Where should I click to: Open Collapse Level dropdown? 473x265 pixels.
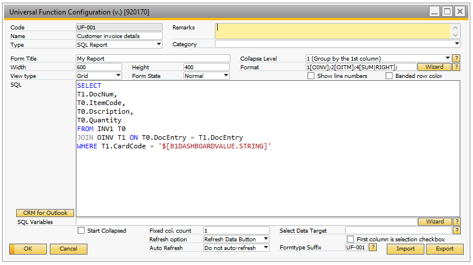coord(448,58)
